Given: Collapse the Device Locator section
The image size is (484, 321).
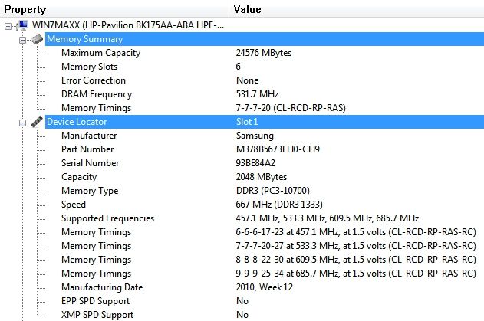Looking at the screenshot, I should coord(22,123).
